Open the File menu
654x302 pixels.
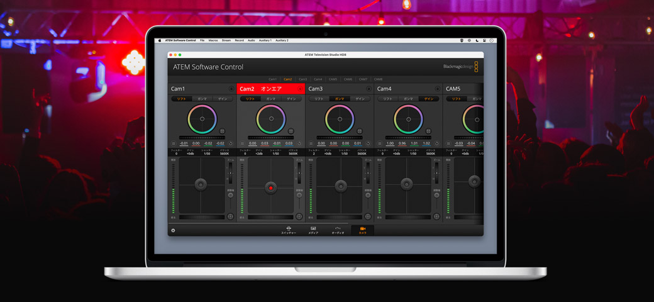pyautogui.click(x=202, y=40)
